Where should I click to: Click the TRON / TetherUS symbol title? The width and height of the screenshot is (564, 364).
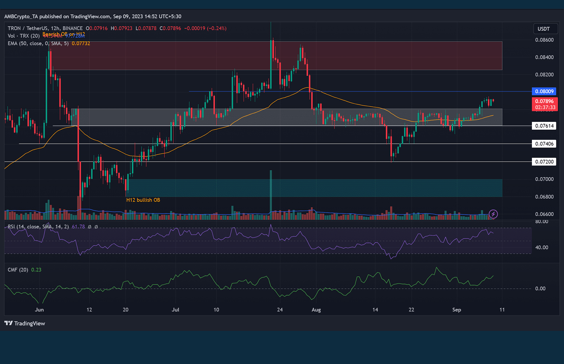coord(45,28)
